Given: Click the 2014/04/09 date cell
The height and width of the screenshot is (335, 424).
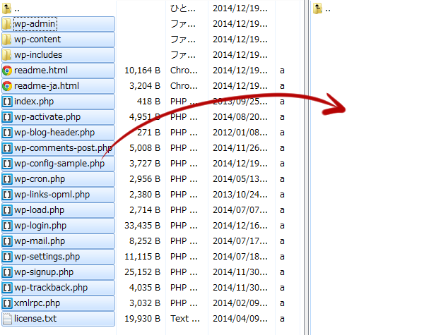Looking at the screenshot, I should point(240,319).
